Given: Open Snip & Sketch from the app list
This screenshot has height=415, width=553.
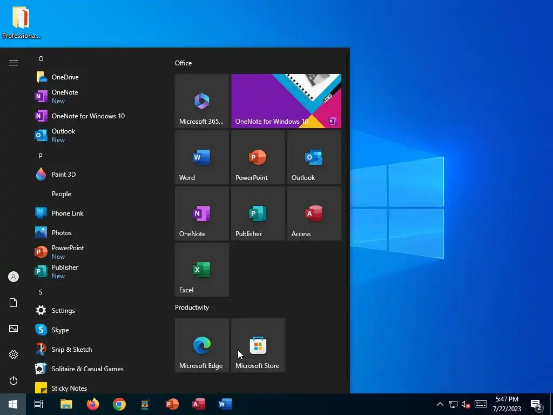Looking at the screenshot, I should coord(99,350).
